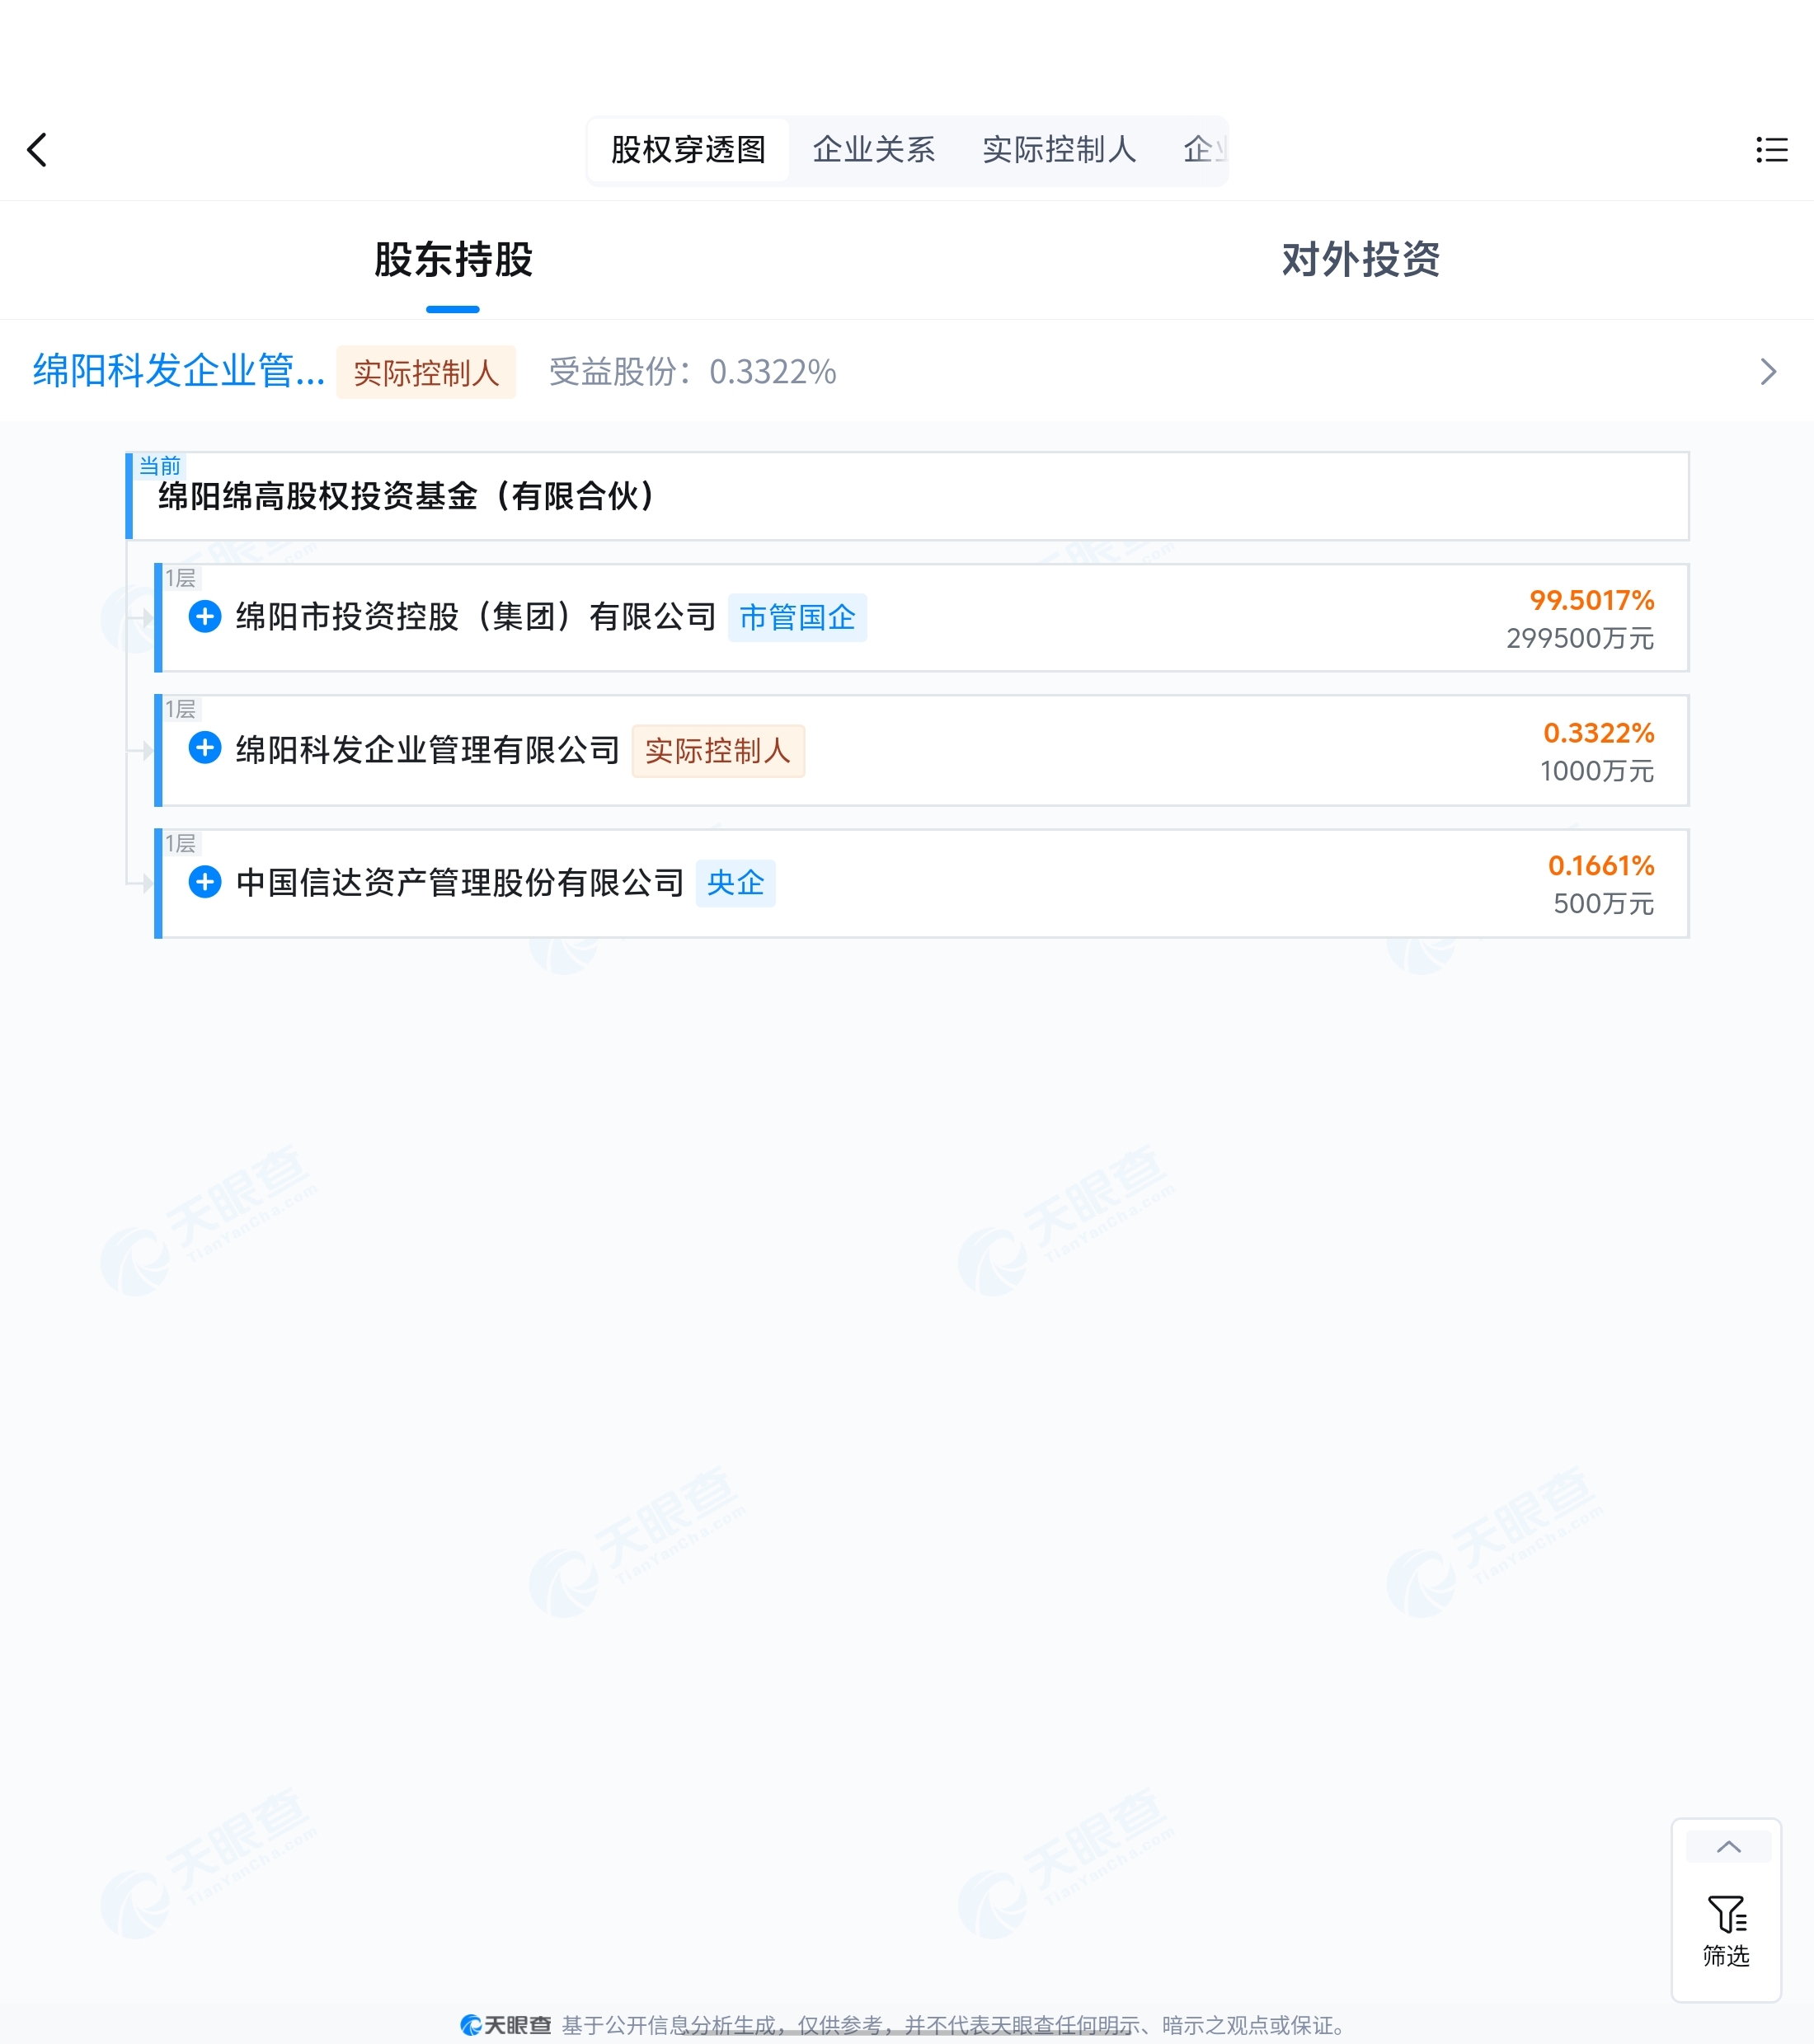Select the 股权穿透图 tab

click(x=688, y=150)
